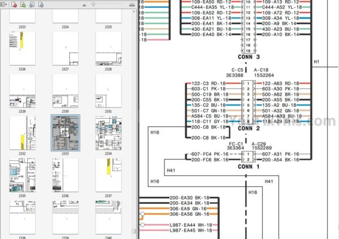Click the thumbnail size slider handle

click(93, 5)
